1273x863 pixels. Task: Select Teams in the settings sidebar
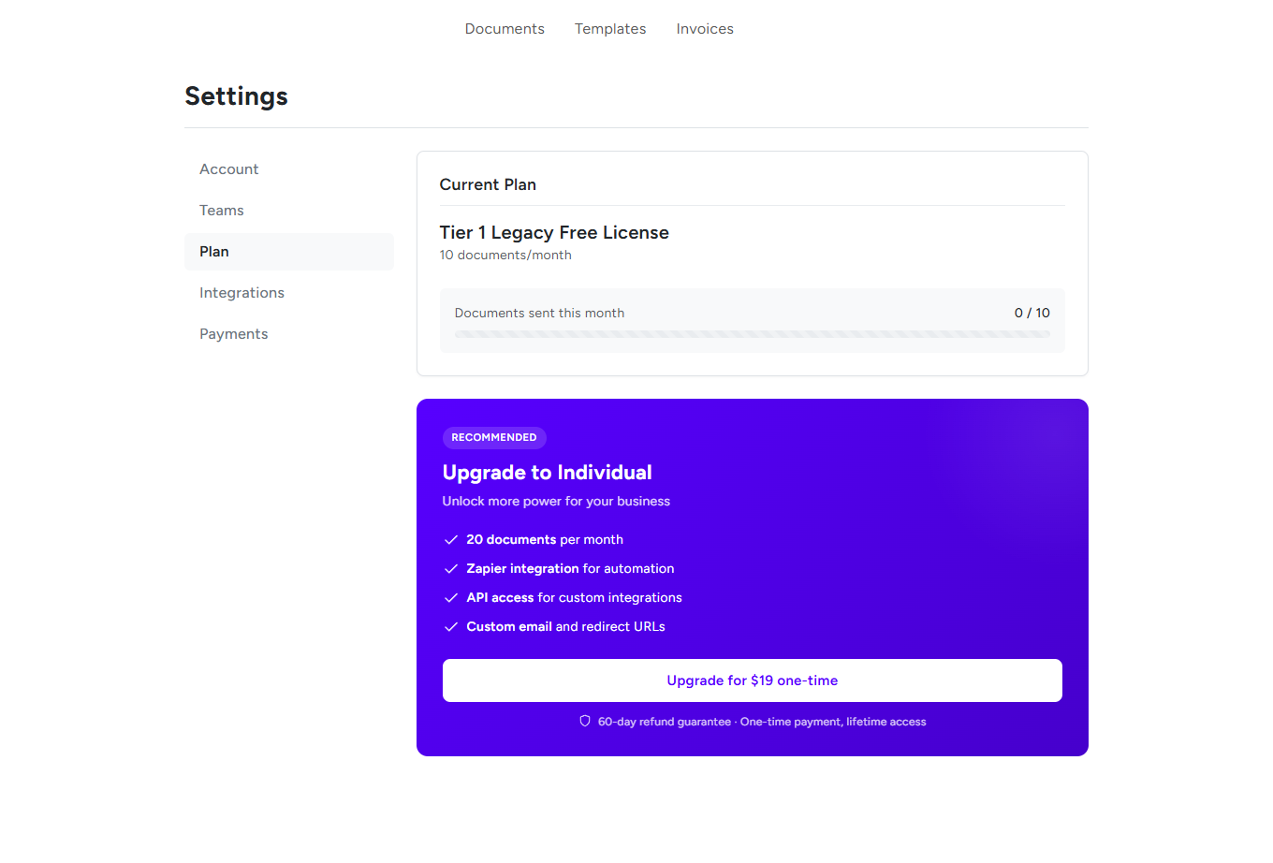(x=222, y=210)
